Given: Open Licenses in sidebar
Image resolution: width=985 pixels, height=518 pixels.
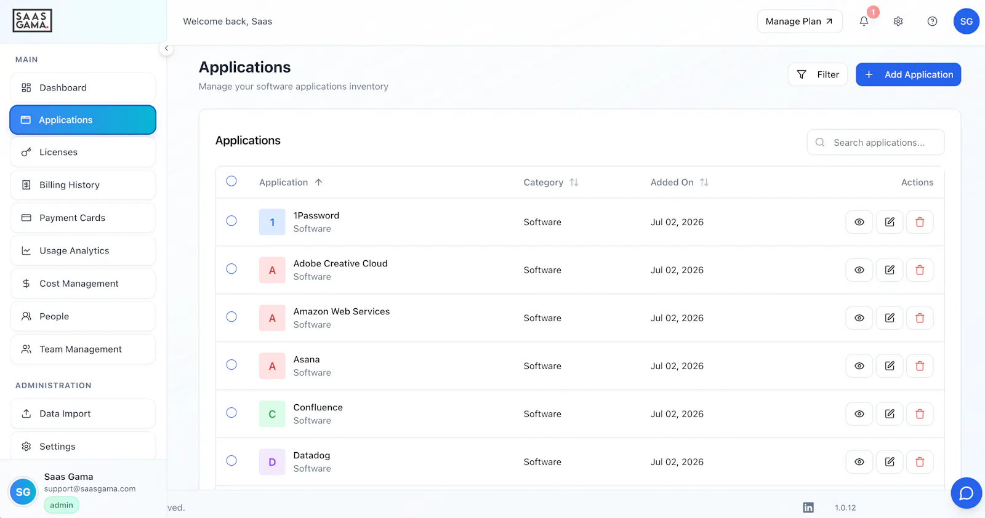Looking at the screenshot, I should point(82,153).
